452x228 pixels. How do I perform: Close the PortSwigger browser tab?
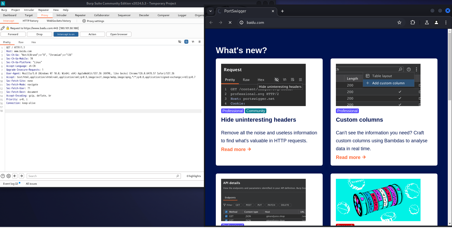(x=273, y=11)
